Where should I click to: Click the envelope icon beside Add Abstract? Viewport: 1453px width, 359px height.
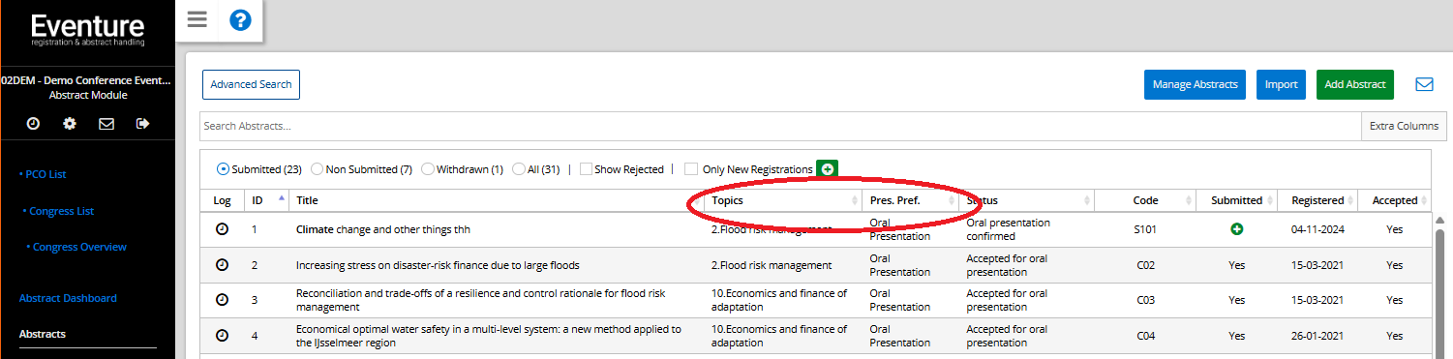tap(1424, 84)
